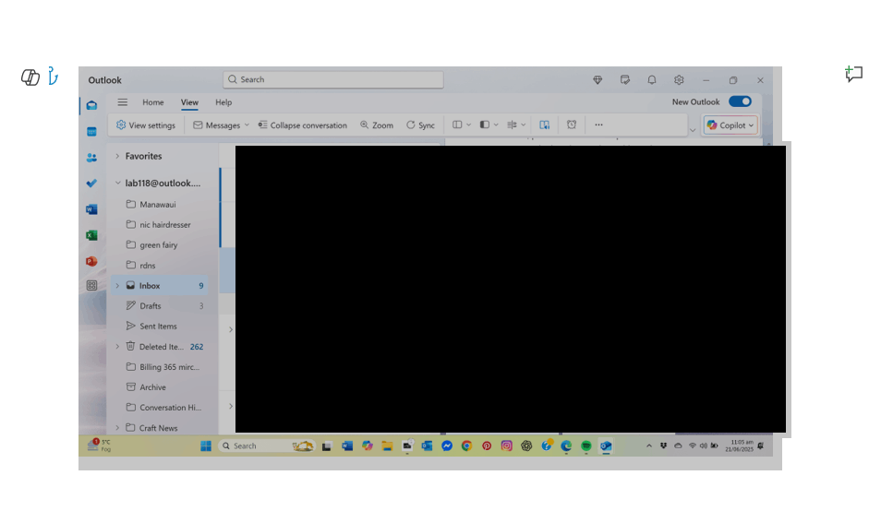Expand the Craft News folder chevron

pyautogui.click(x=117, y=427)
